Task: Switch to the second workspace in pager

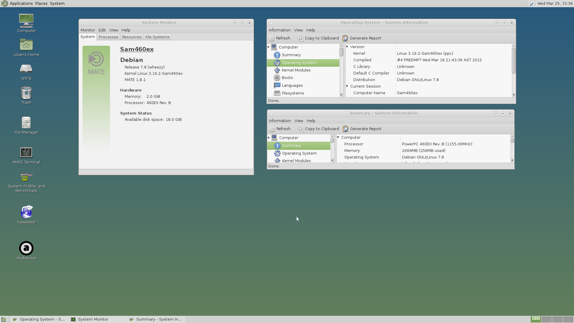Action: coord(546,319)
